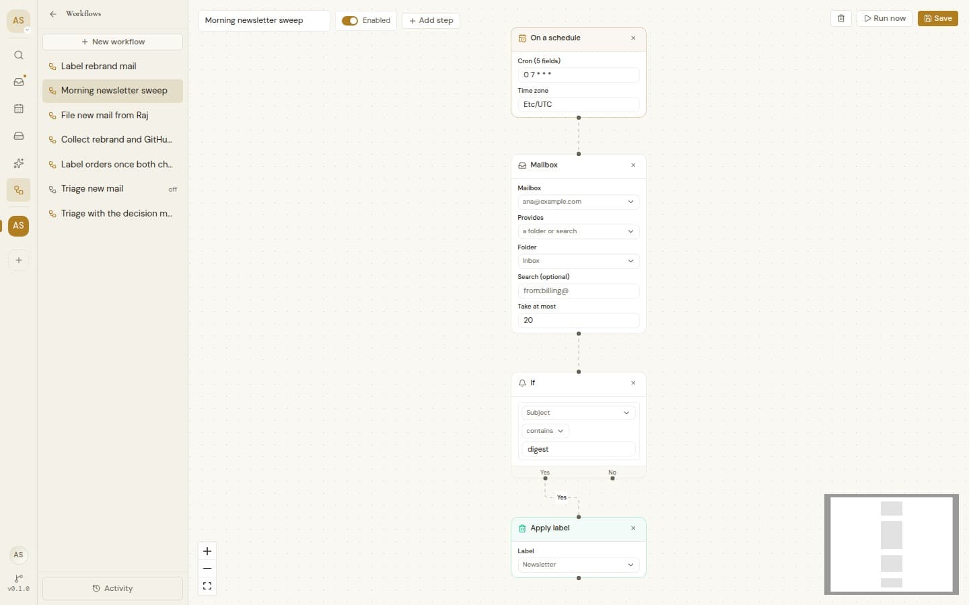Image resolution: width=969 pixels, height=605 pixels.
Task: Click the trash delete workflow icon
Action: pos(841,18)
